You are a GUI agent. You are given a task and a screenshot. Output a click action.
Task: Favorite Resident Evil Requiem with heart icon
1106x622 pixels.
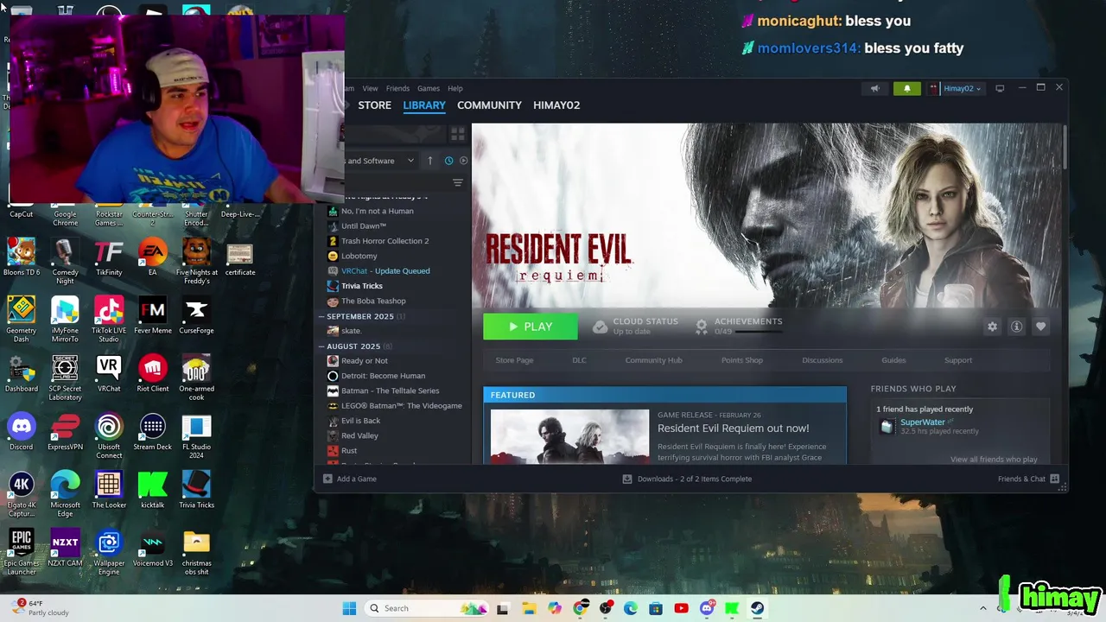click(1040, 327)
